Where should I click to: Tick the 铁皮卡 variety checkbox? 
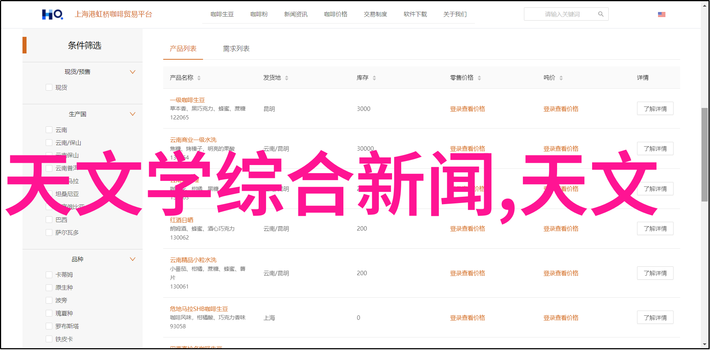click(49, 339)
